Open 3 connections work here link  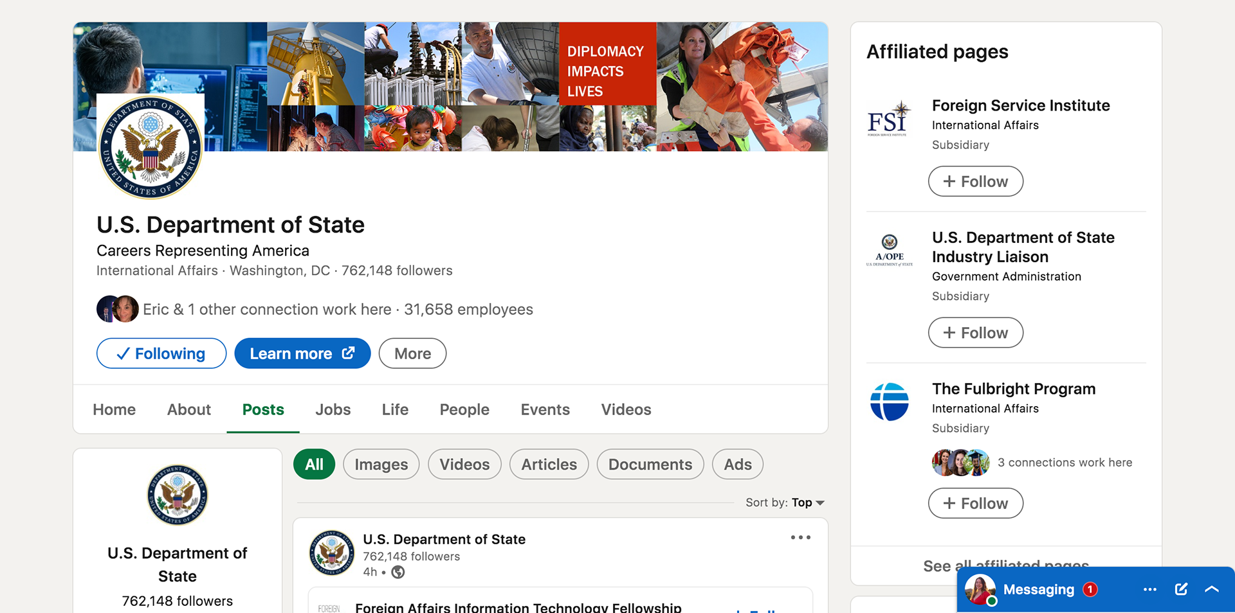tap(1065, 463)
